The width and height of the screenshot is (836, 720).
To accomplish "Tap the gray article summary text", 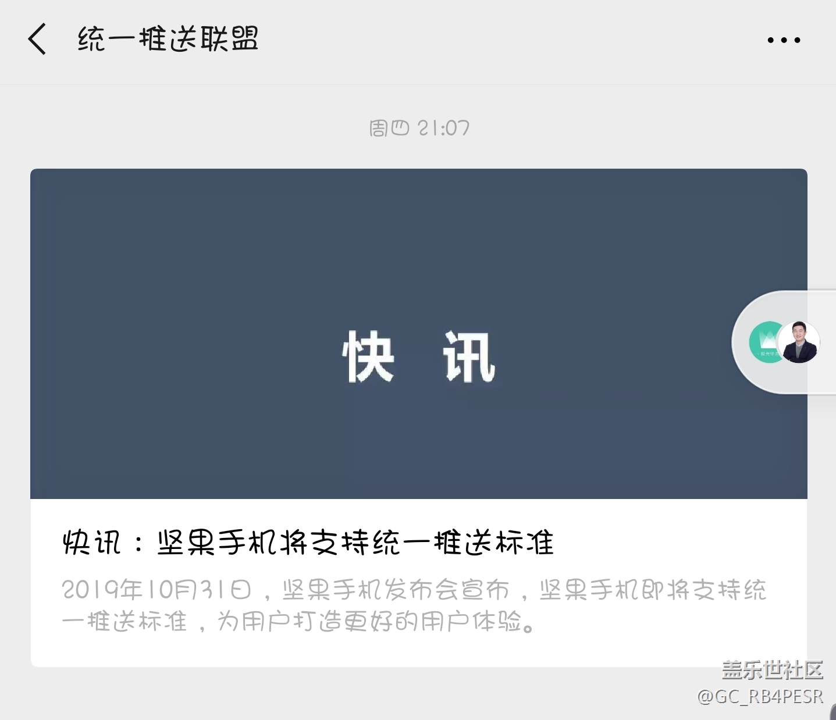I will (x=414, y=606).
